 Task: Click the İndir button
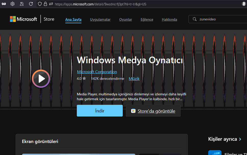[x=100, y=111]
